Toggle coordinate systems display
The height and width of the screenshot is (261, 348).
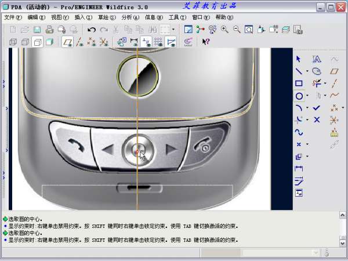pos(104,42)
